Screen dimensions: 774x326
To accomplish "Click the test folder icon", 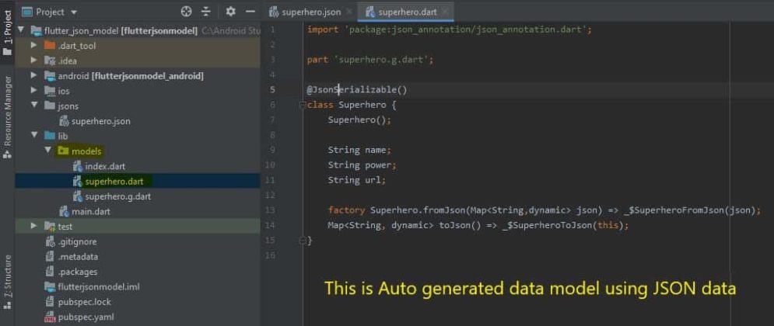I will [49, 227].
